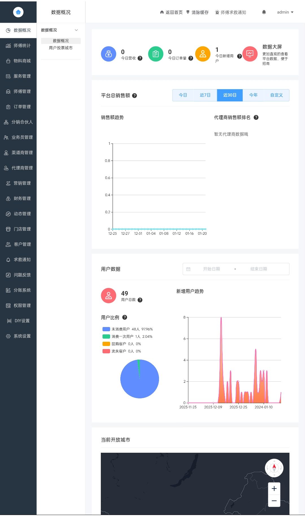Click 师傅求救通知 in the header
Viewport: 305px width, 517px height.
pyautogui.click(x=230, y=12)
